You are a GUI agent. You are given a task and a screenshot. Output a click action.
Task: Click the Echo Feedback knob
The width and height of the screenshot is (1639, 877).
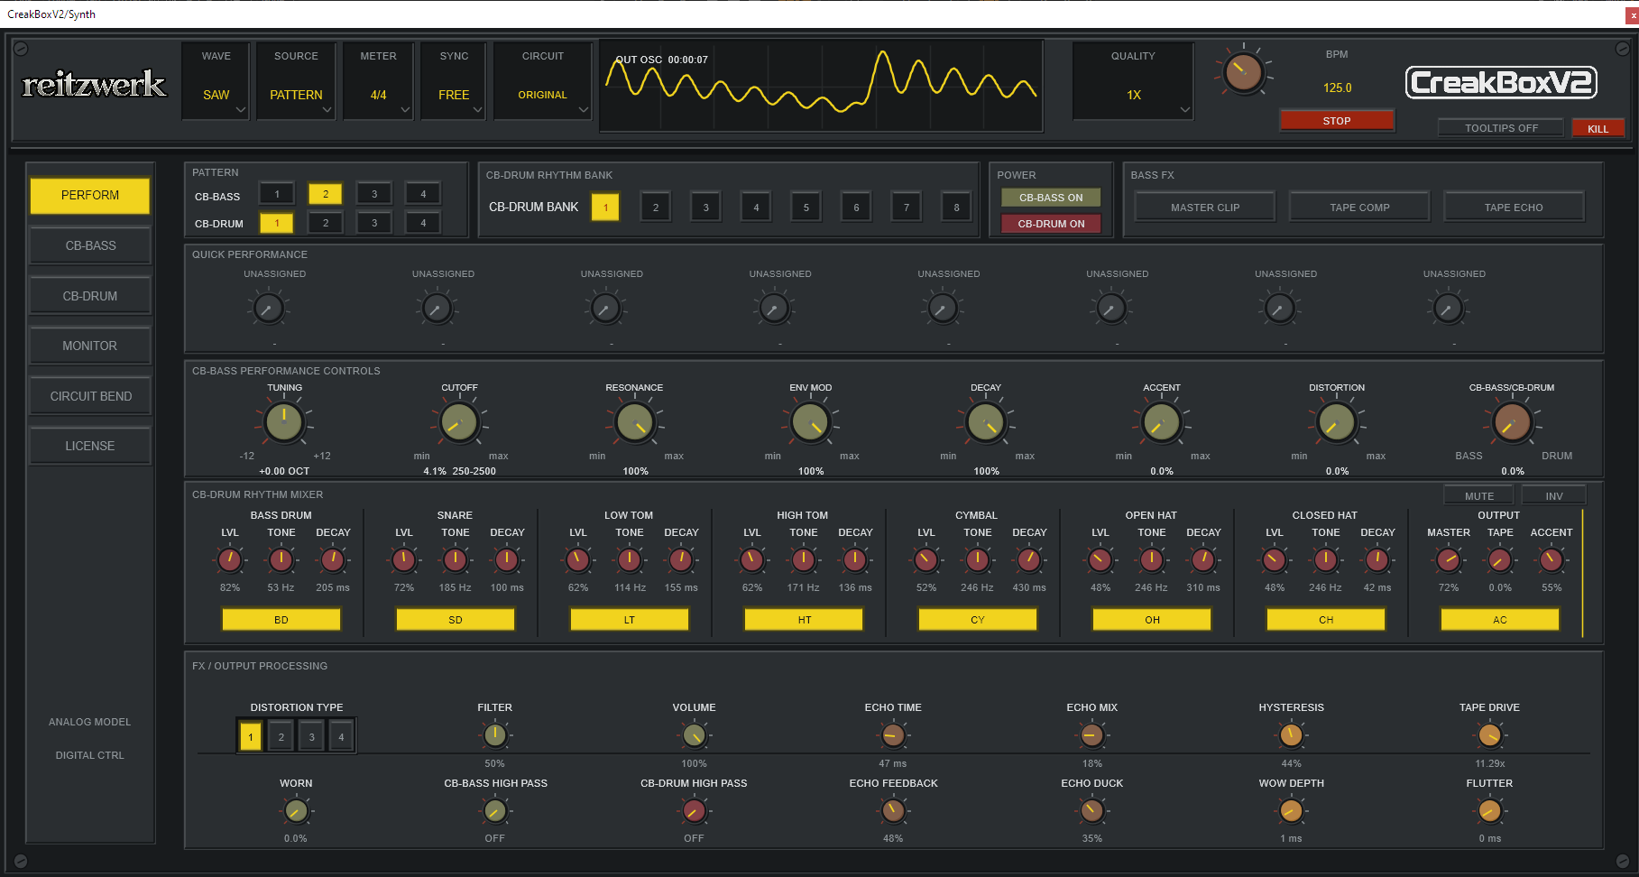(x=893, y=811)
